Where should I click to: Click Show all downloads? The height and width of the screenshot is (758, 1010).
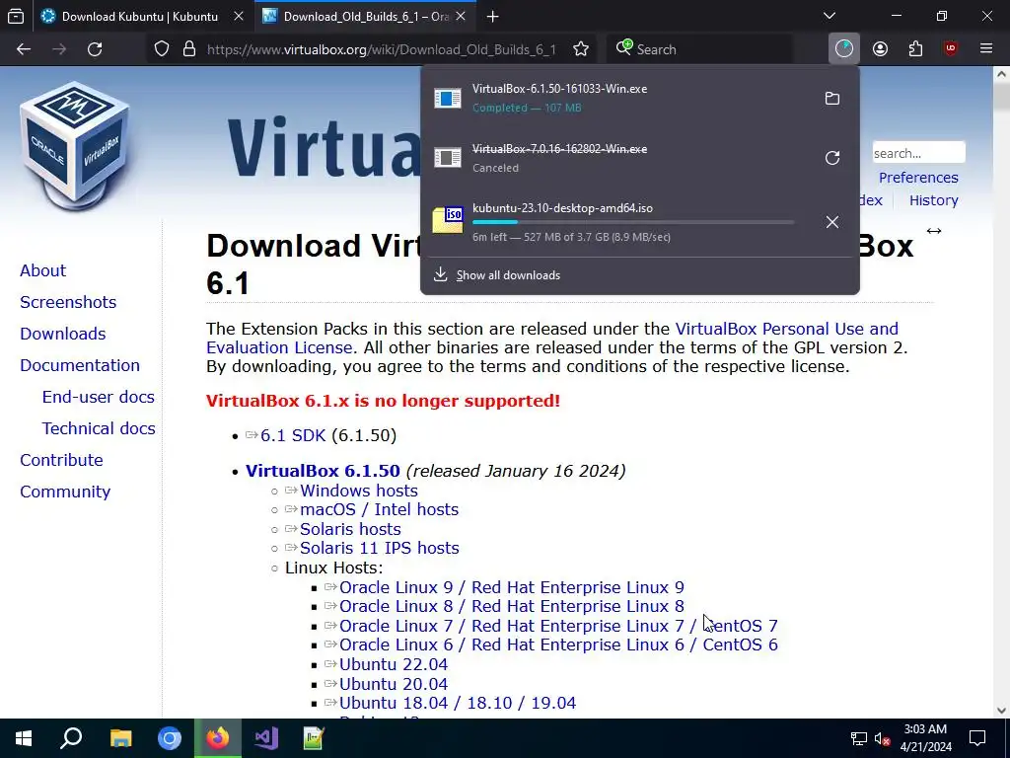[x=508, y=275]
